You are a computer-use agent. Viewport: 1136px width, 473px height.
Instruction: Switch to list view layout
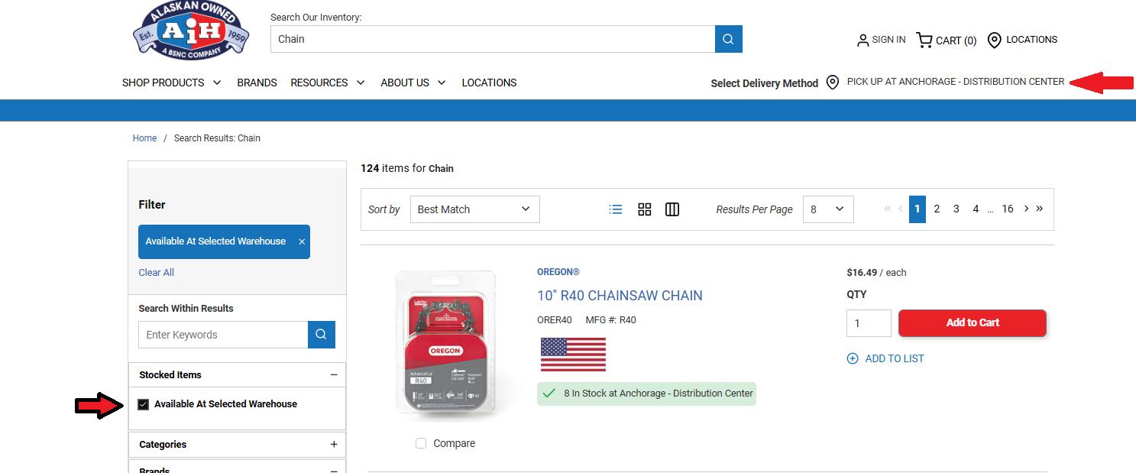click(616, 209)
